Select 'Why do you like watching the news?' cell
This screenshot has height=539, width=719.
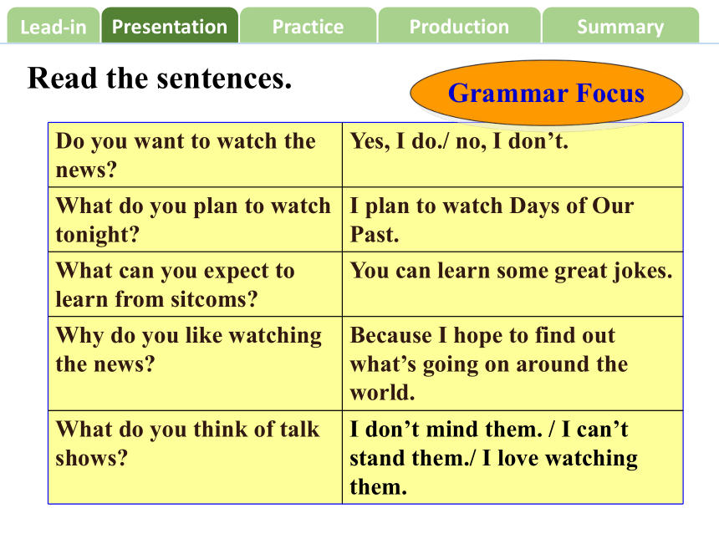pyautogui.click(x=196, y=364)
